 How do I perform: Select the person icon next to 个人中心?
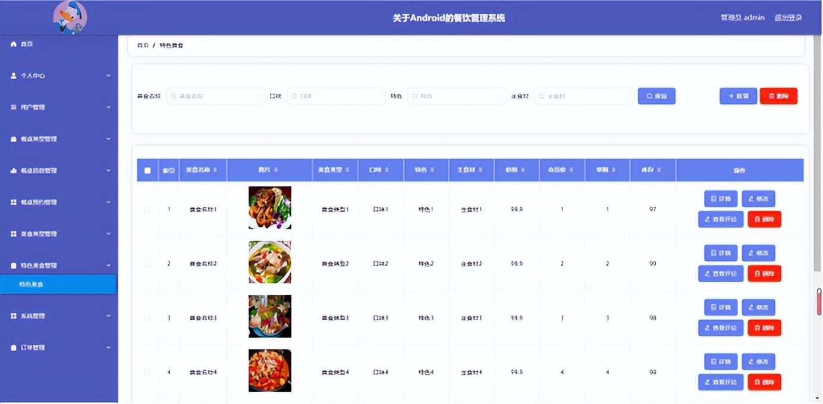13,75
